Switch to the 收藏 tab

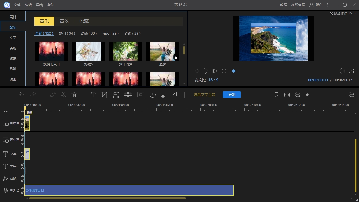click(x=84, y=21)
